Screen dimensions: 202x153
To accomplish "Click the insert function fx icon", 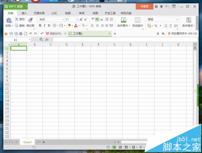I will click(x=47, y=40).
